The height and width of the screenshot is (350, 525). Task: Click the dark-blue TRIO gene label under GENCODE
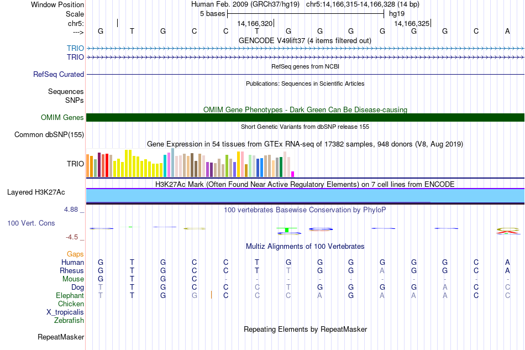tap(75, 57)
